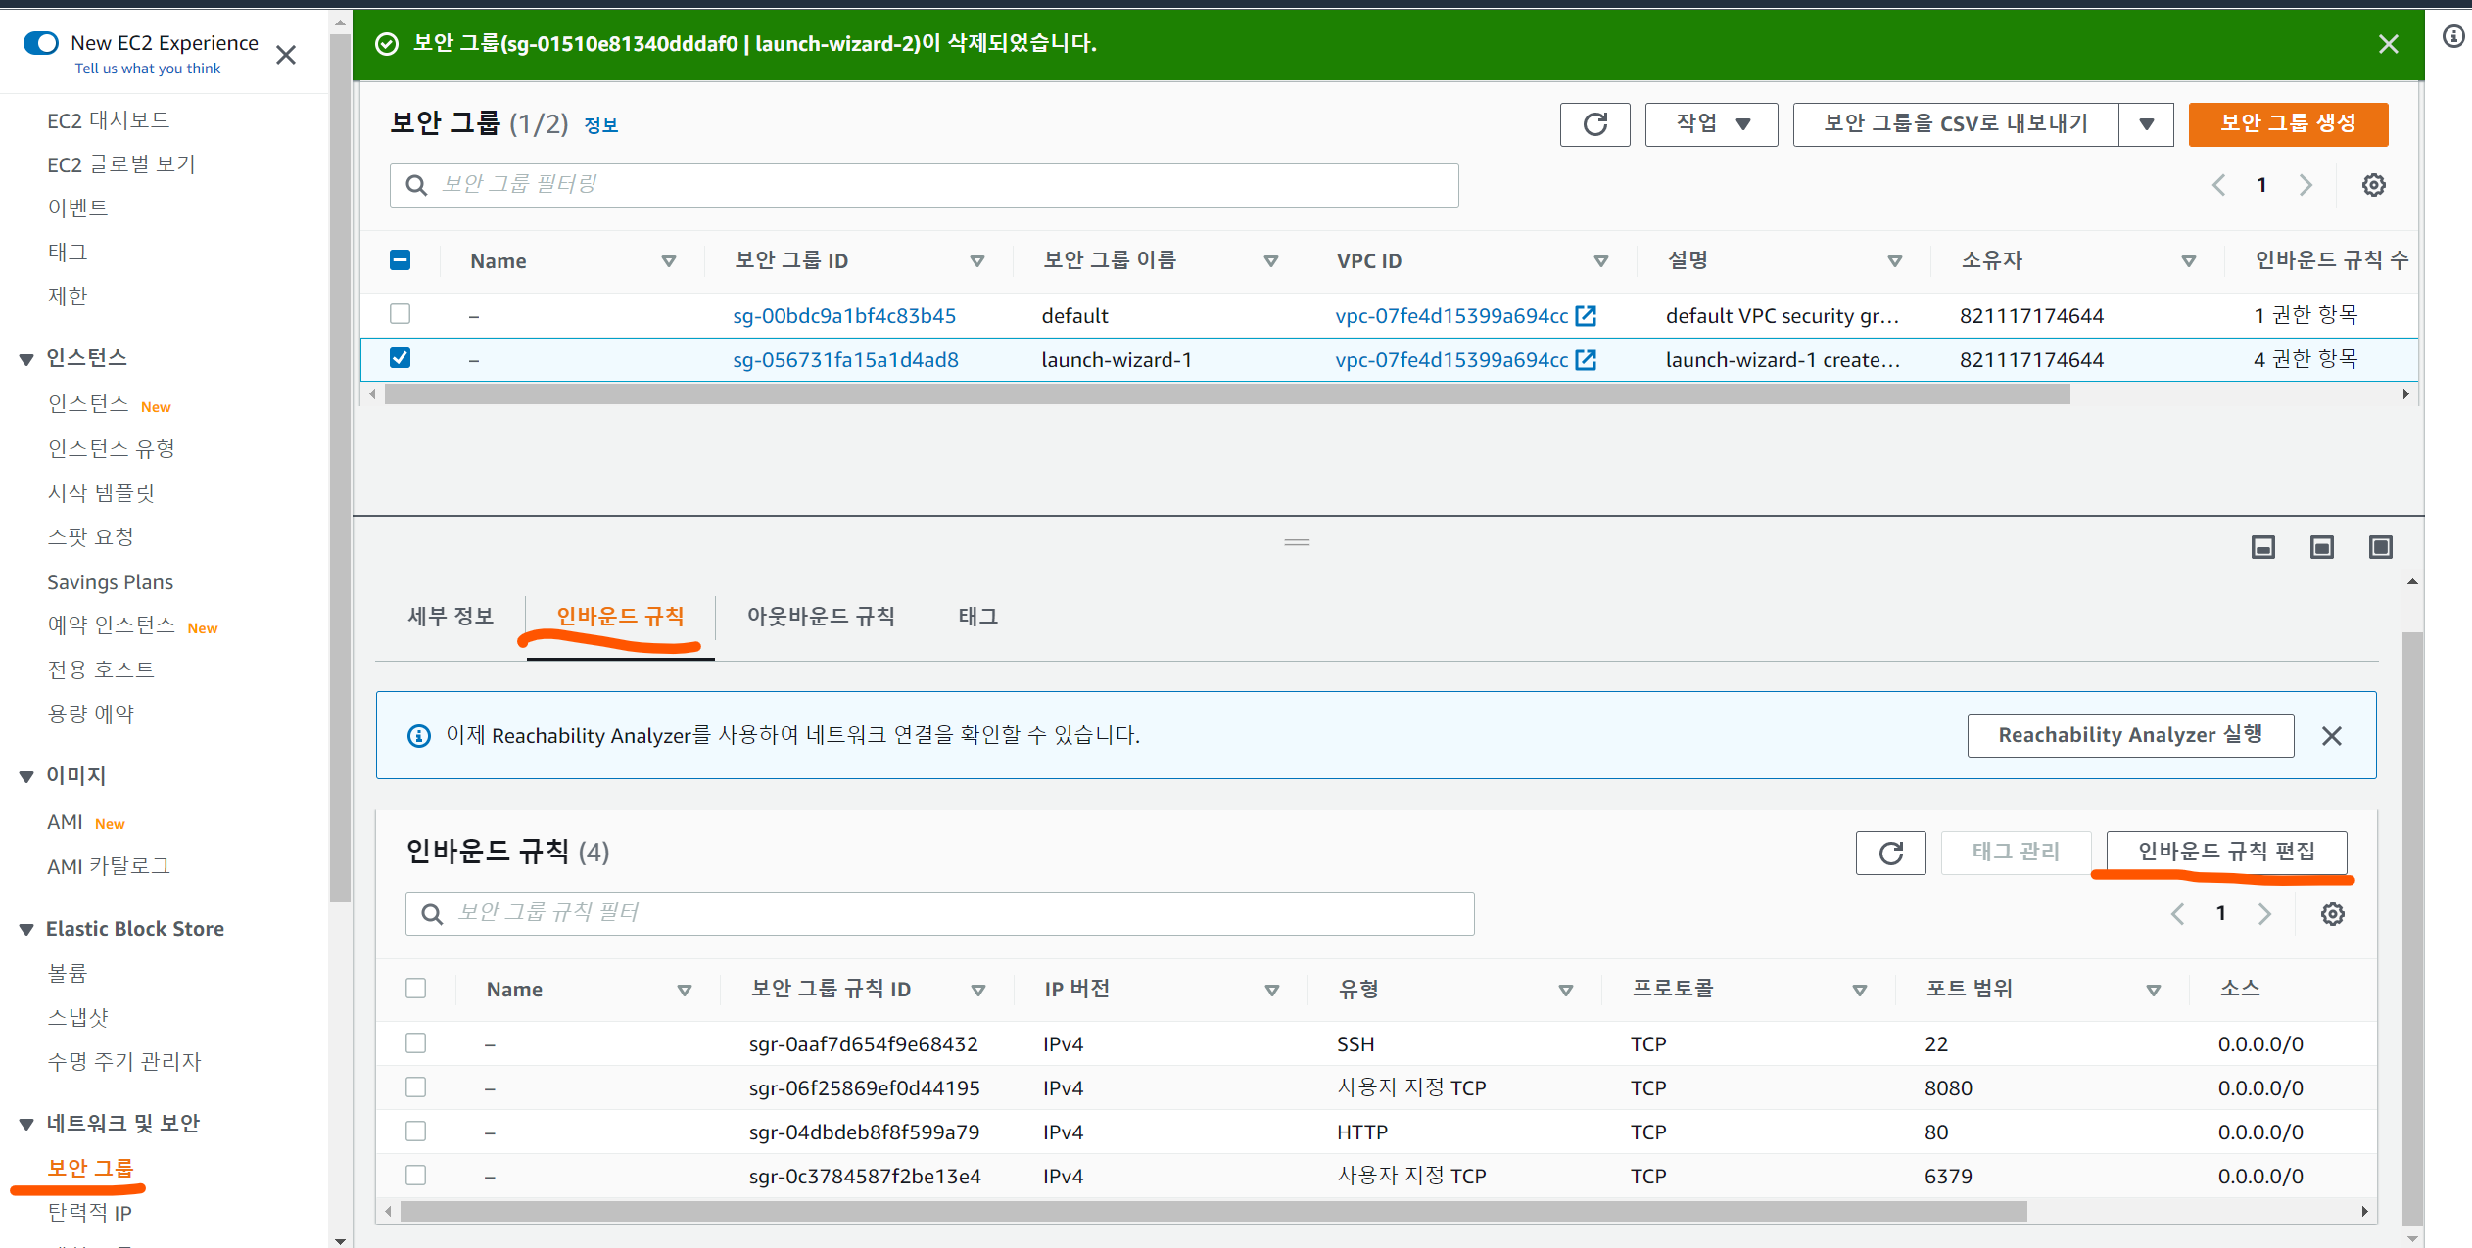Dismiss the Reachability Analyzer info banner
This screenshot has width=2472, height=1248.
(x=2331, y=736)
